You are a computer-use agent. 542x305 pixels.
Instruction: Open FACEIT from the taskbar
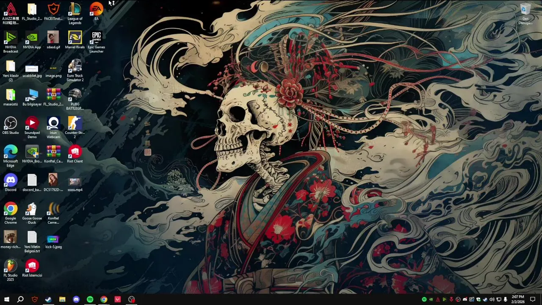click(x=35, y=299)
